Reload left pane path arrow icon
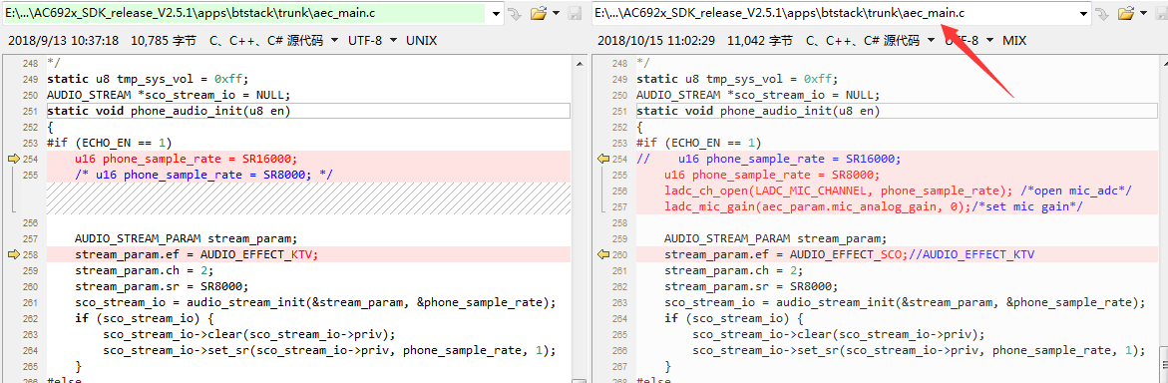Image resolution: width=1168 pixels, height=383 pixels. point(514,13)
